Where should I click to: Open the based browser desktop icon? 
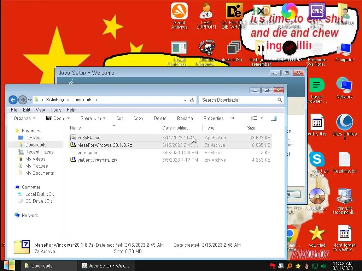pyautogui.click(x=317, y=90)
